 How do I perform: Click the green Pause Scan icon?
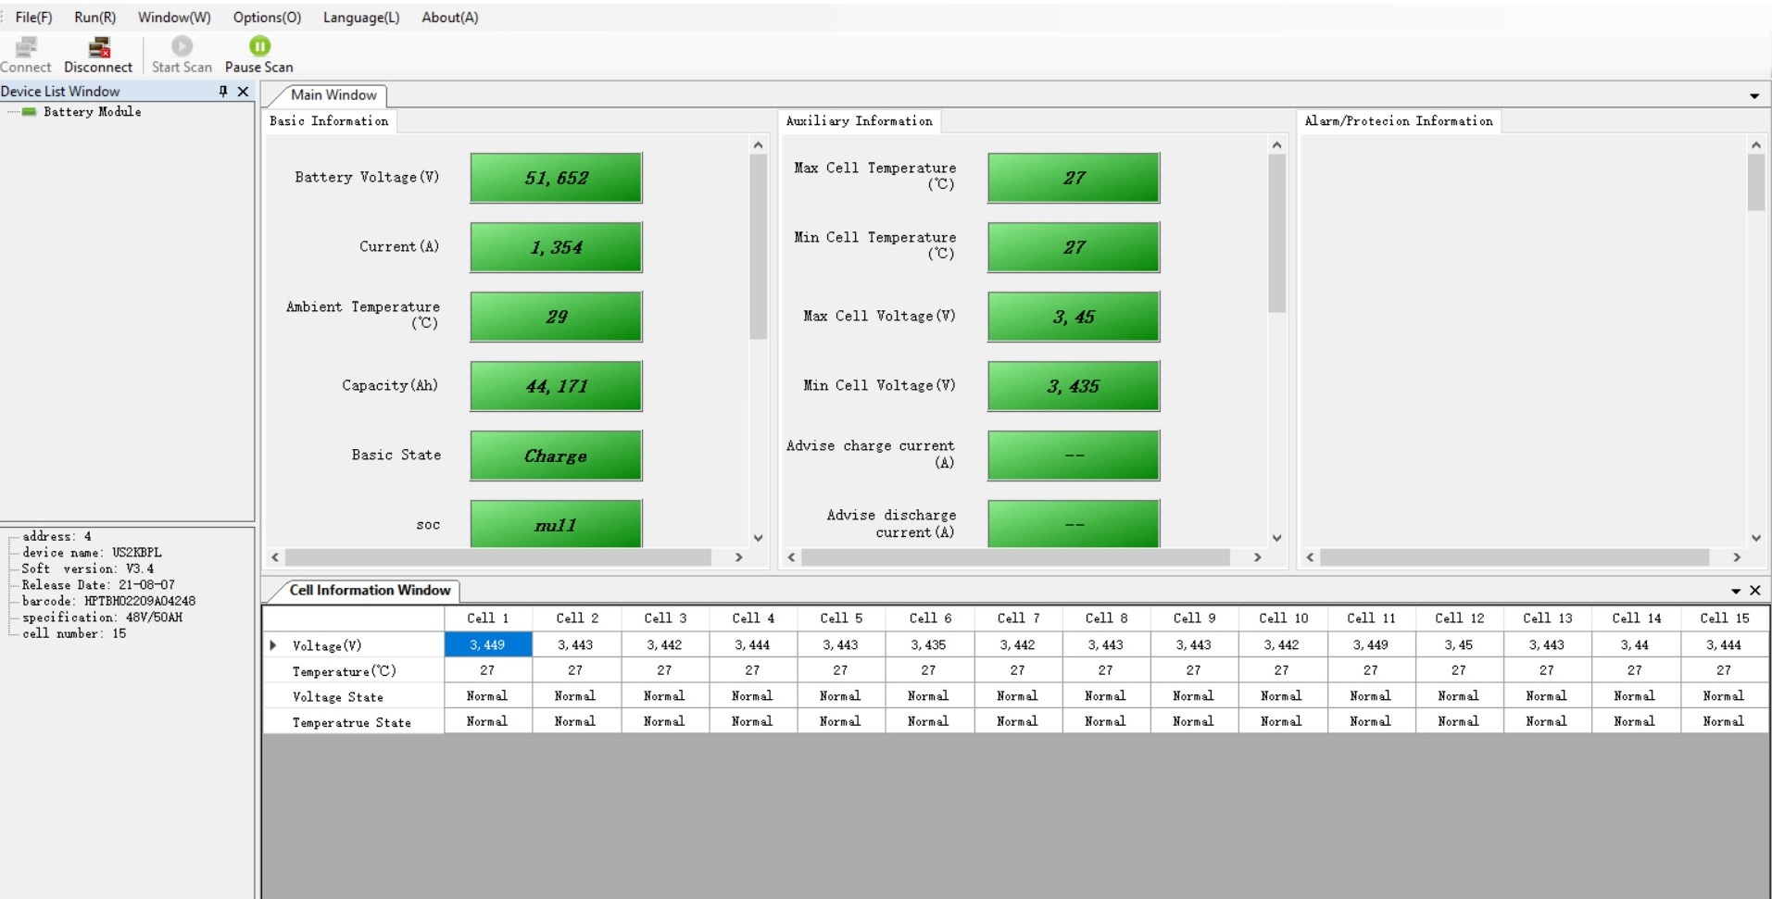tap(259, 46)
